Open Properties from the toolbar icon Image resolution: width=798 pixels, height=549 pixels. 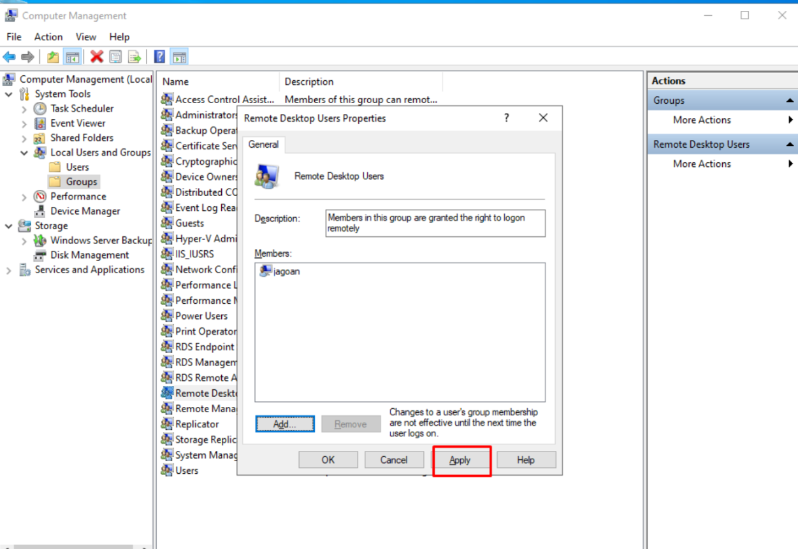pyautogui.click(x=115, y=57)
